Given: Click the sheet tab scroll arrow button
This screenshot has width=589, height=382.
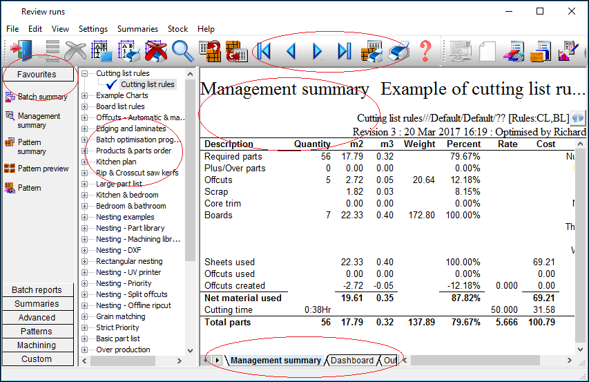Looking at the screenshot, I should point(217,361).
